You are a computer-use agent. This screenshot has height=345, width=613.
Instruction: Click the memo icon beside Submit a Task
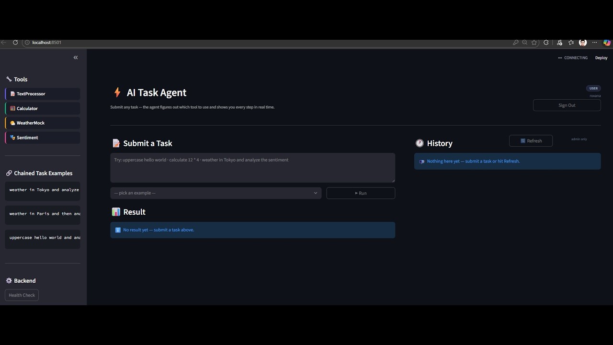116,143
